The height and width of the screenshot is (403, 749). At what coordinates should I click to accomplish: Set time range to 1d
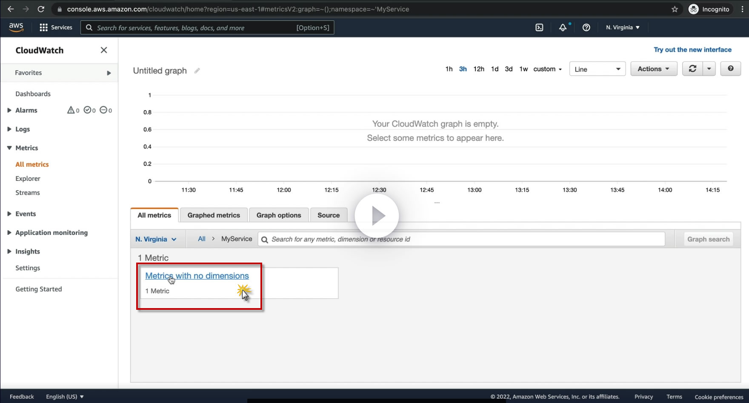[495, 69]
